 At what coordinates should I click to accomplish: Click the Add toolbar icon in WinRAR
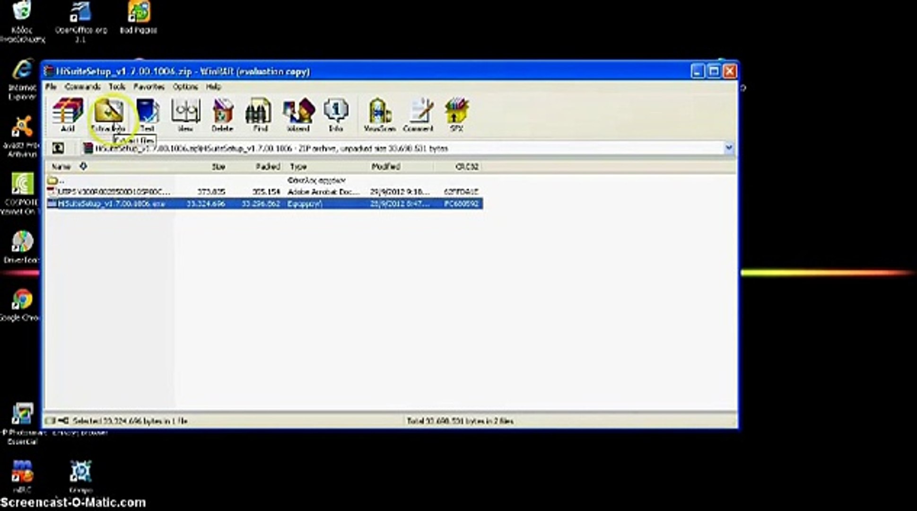pos(68,115)
